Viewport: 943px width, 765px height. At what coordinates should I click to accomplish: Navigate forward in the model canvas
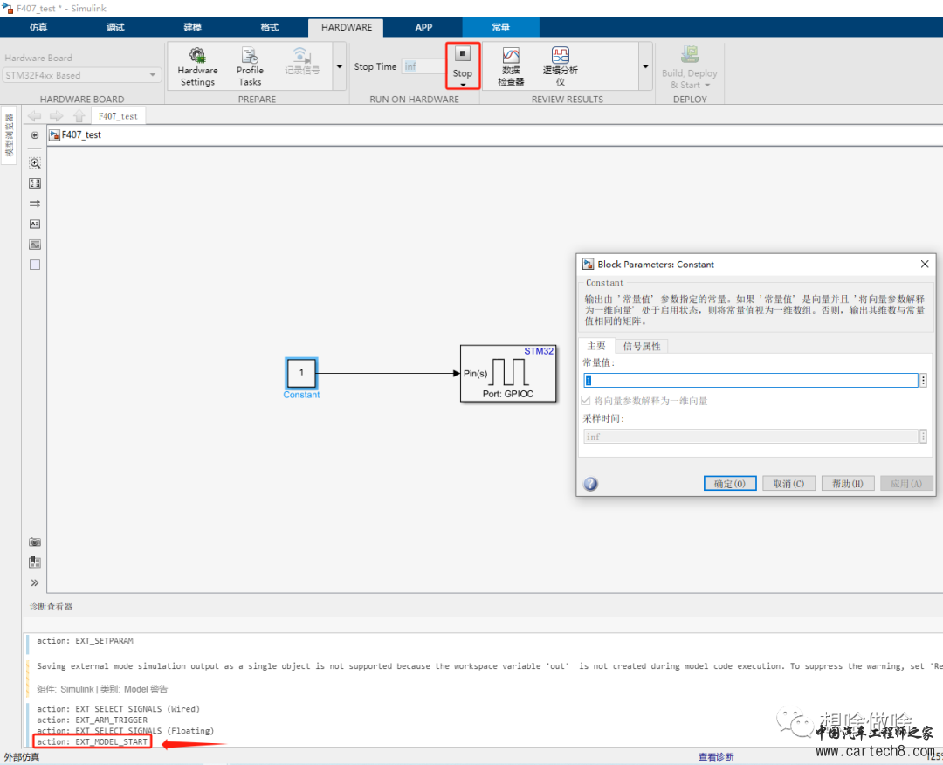point(57,116)
